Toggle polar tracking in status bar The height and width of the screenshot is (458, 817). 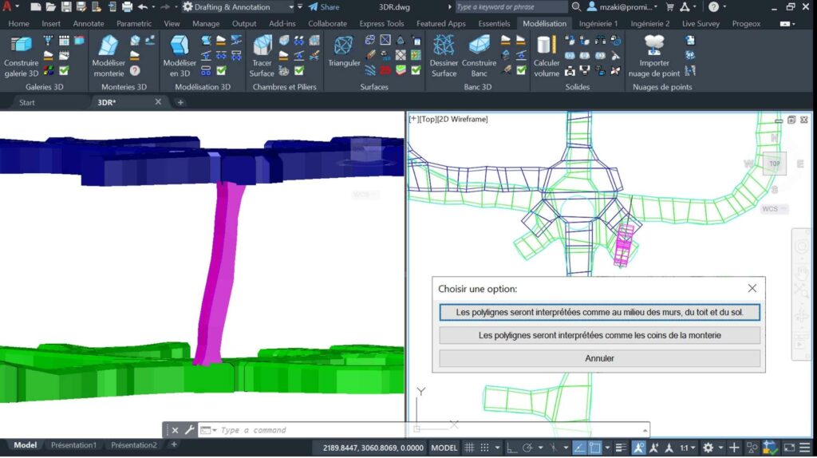pos(527,447)
